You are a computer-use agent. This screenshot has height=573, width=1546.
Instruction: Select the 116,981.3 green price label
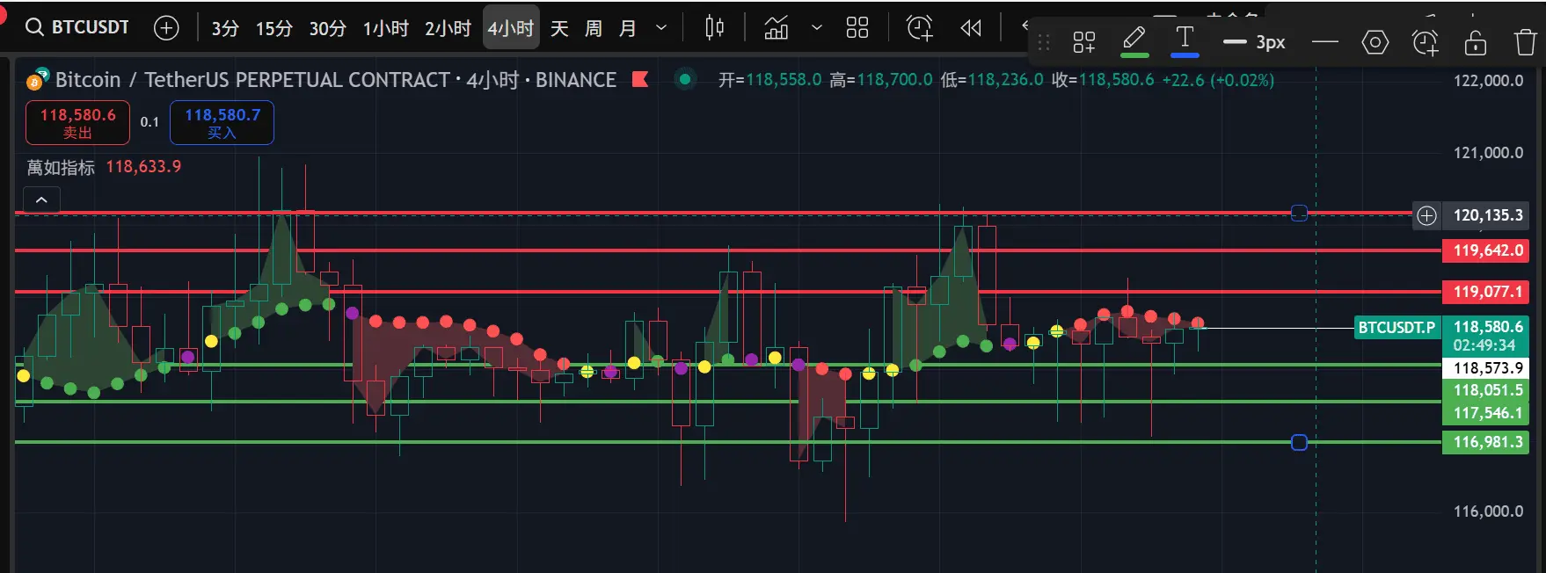(x=1485, y=442)
